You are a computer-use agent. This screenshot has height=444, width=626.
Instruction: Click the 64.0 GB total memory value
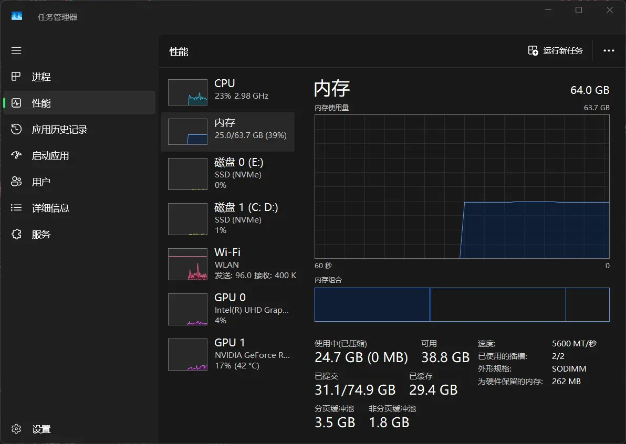590,90
